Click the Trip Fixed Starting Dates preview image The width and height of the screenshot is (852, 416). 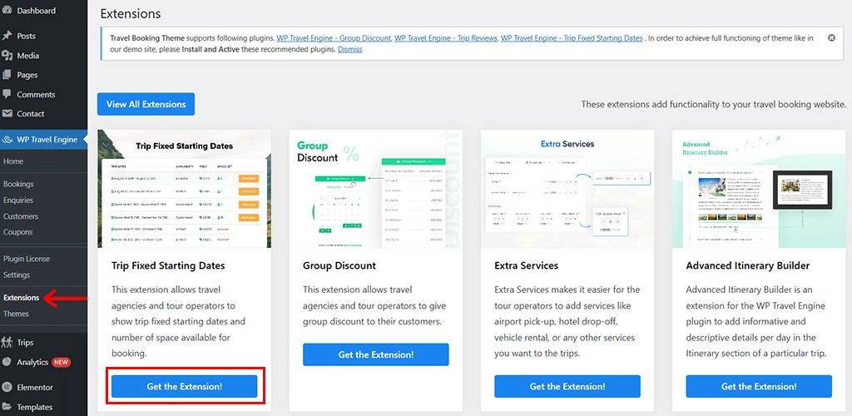(x=184, y=189)
